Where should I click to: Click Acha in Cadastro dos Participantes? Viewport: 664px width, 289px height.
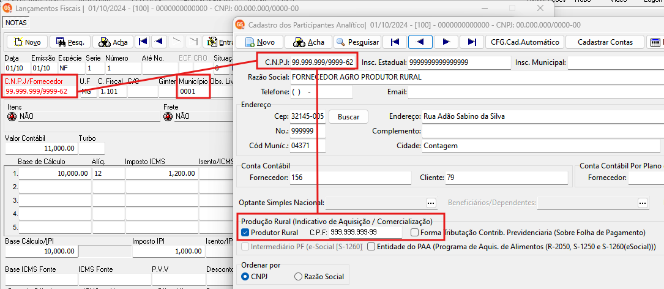[x=308, y=42]
